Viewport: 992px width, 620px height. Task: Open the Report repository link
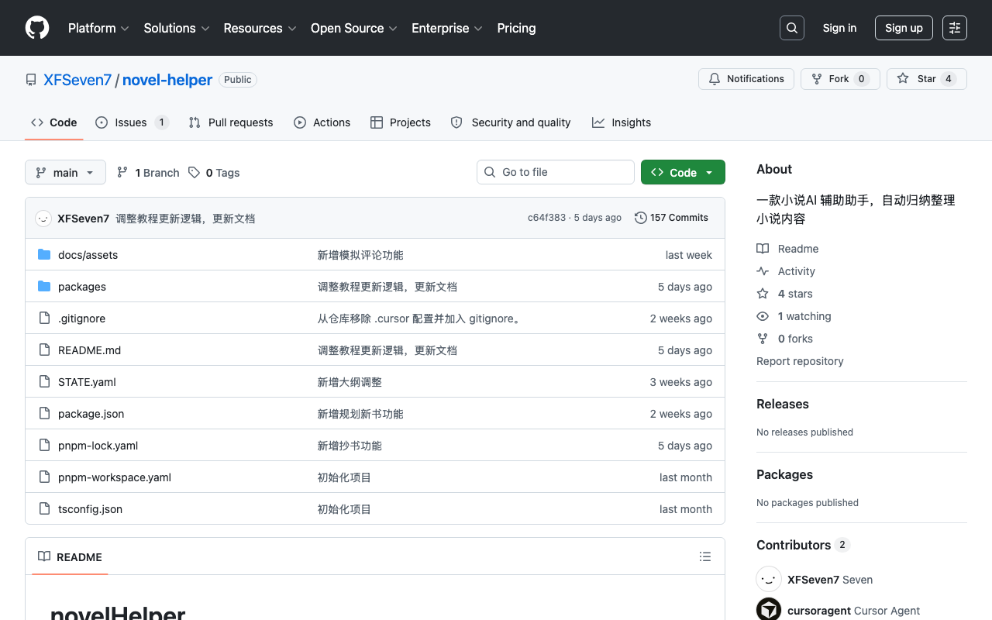click(x=800, y=361)
